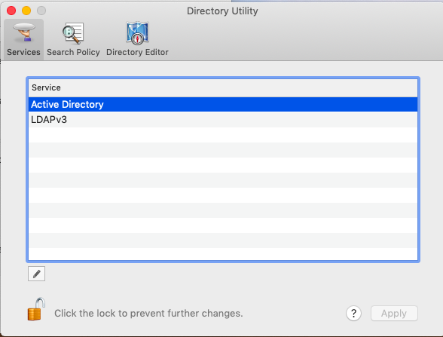The width and height of the screenshot is (443, 337).
Task: Click the last empty row in services list
Action: pos(223,254)
